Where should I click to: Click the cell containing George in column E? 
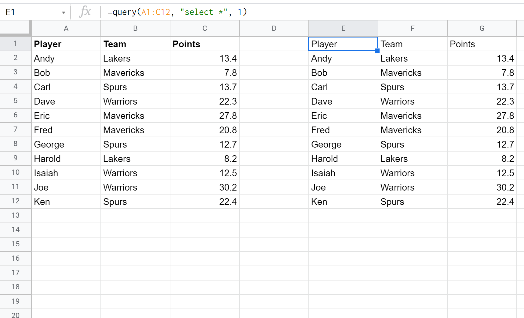pyautogui.click(x=343, y=145)
